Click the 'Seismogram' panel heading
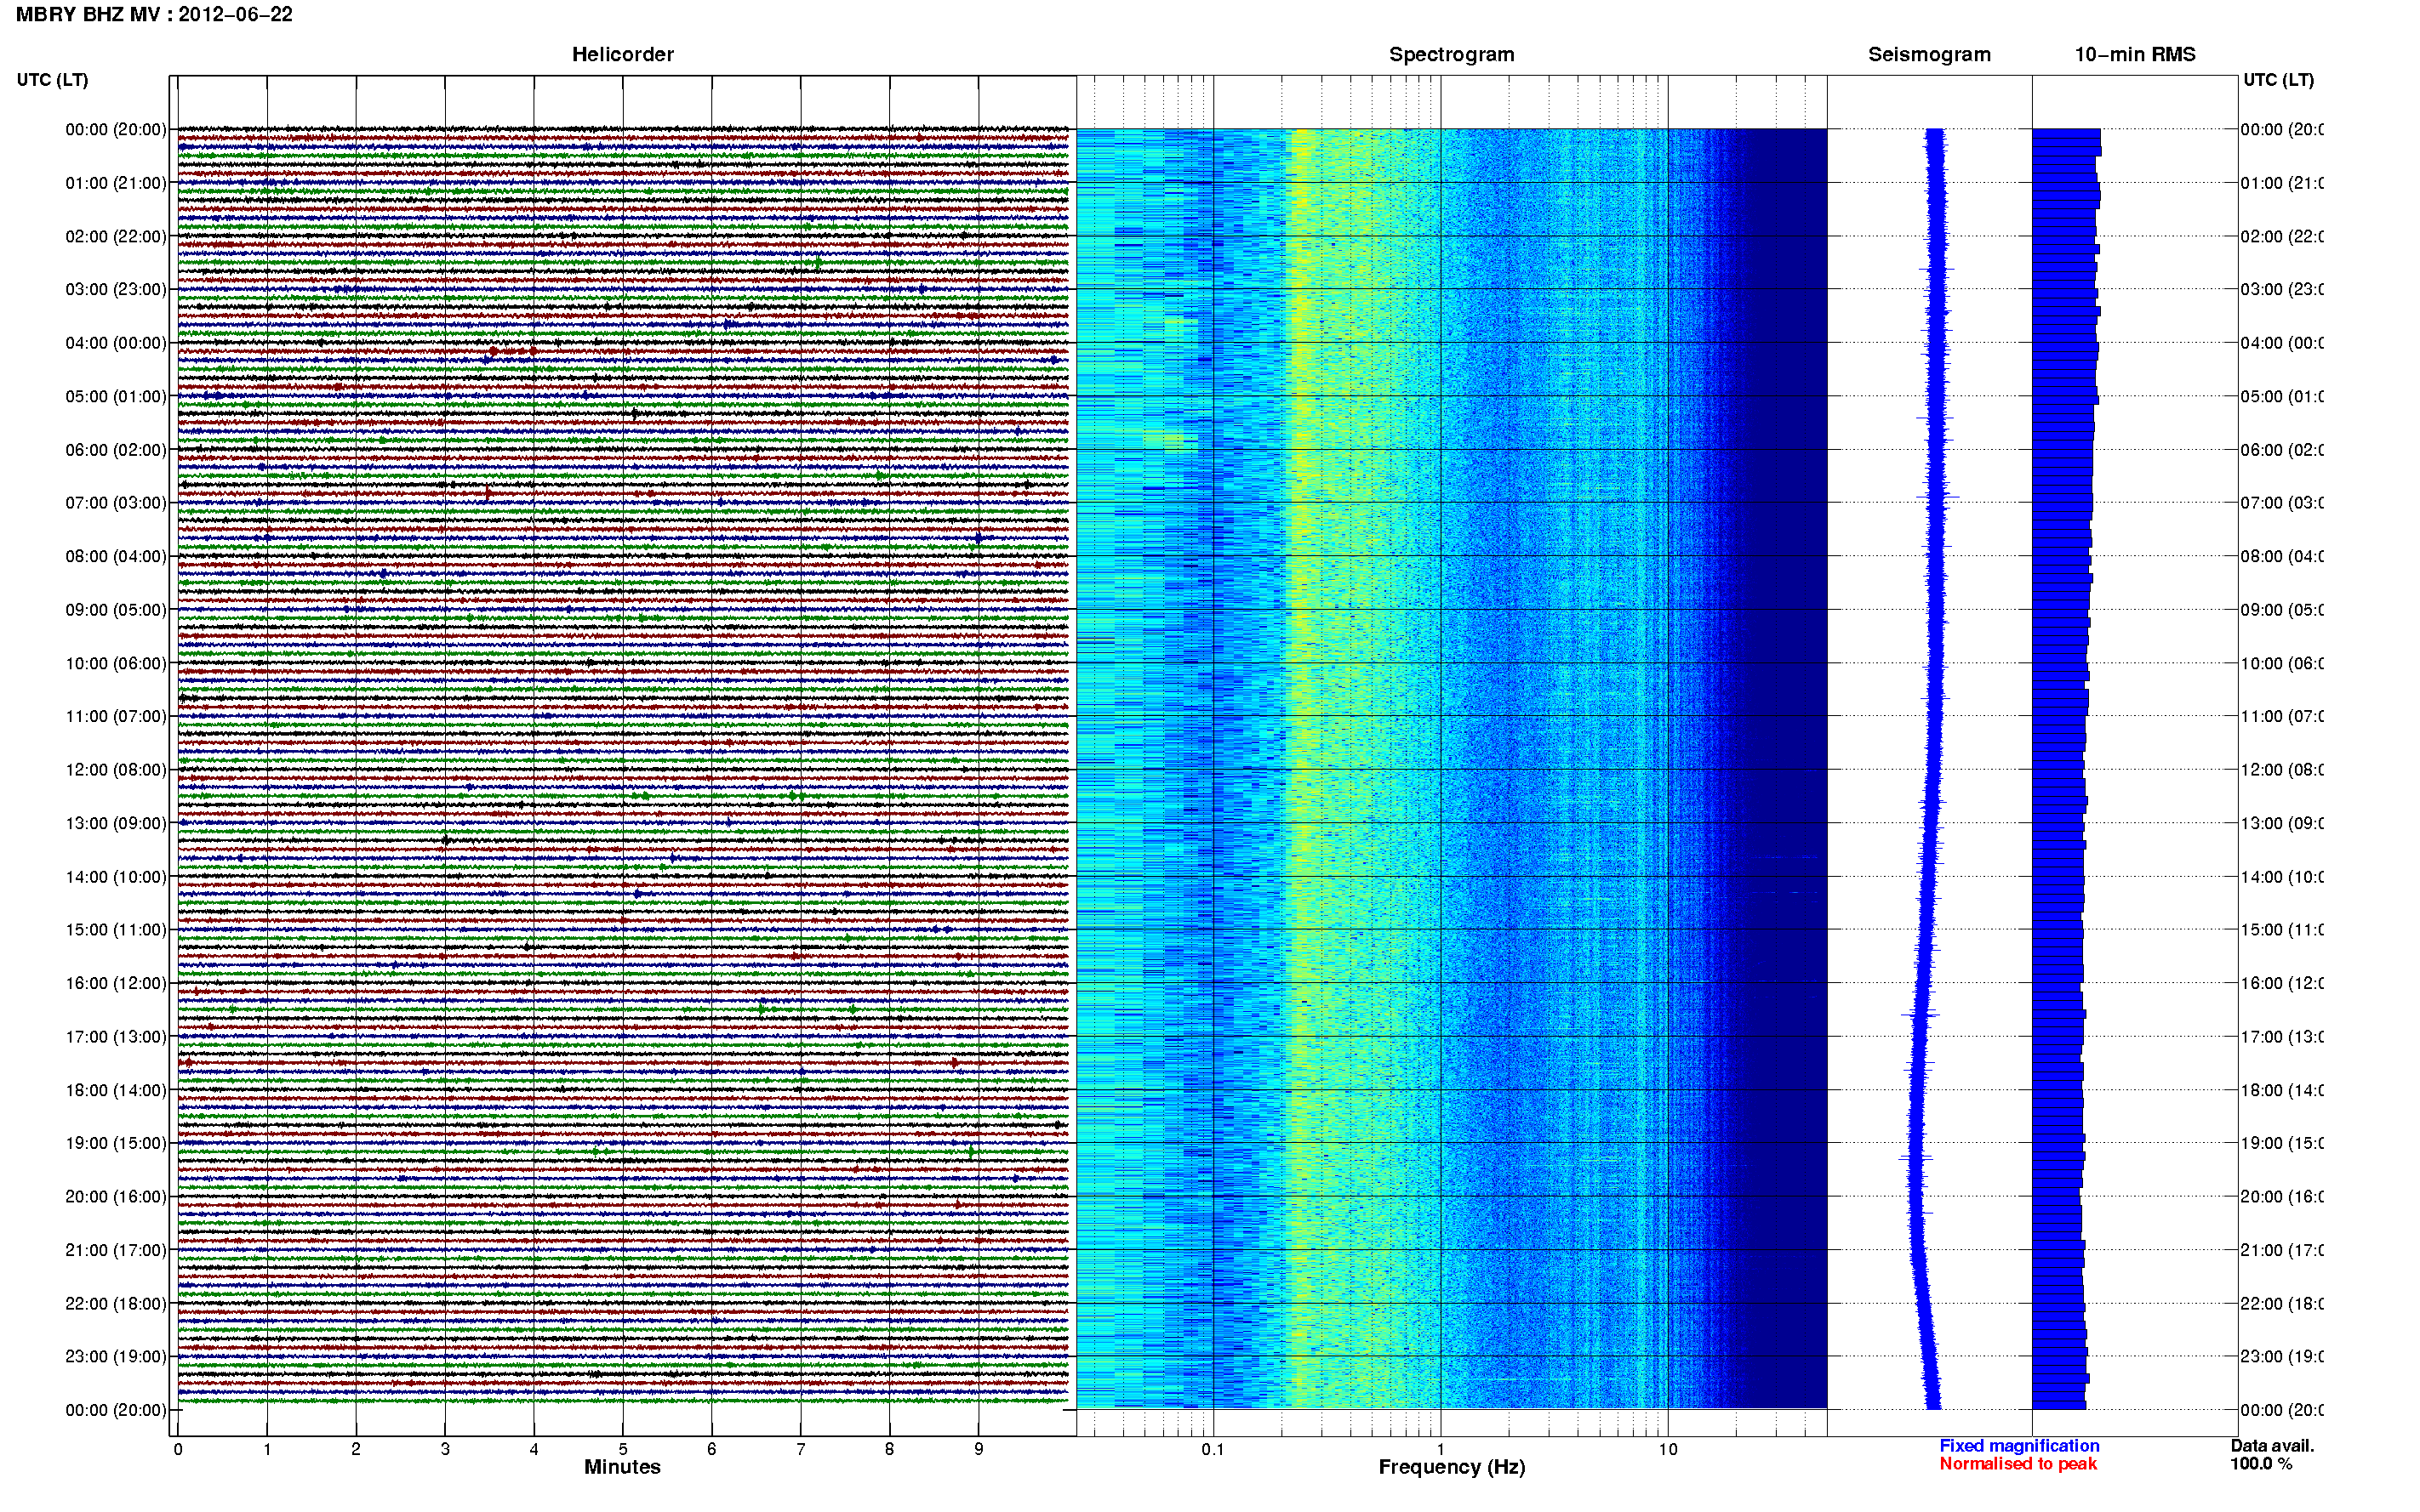Image resolution: width=2420 pixels, height=1512 pixels. coord(1929,54)
